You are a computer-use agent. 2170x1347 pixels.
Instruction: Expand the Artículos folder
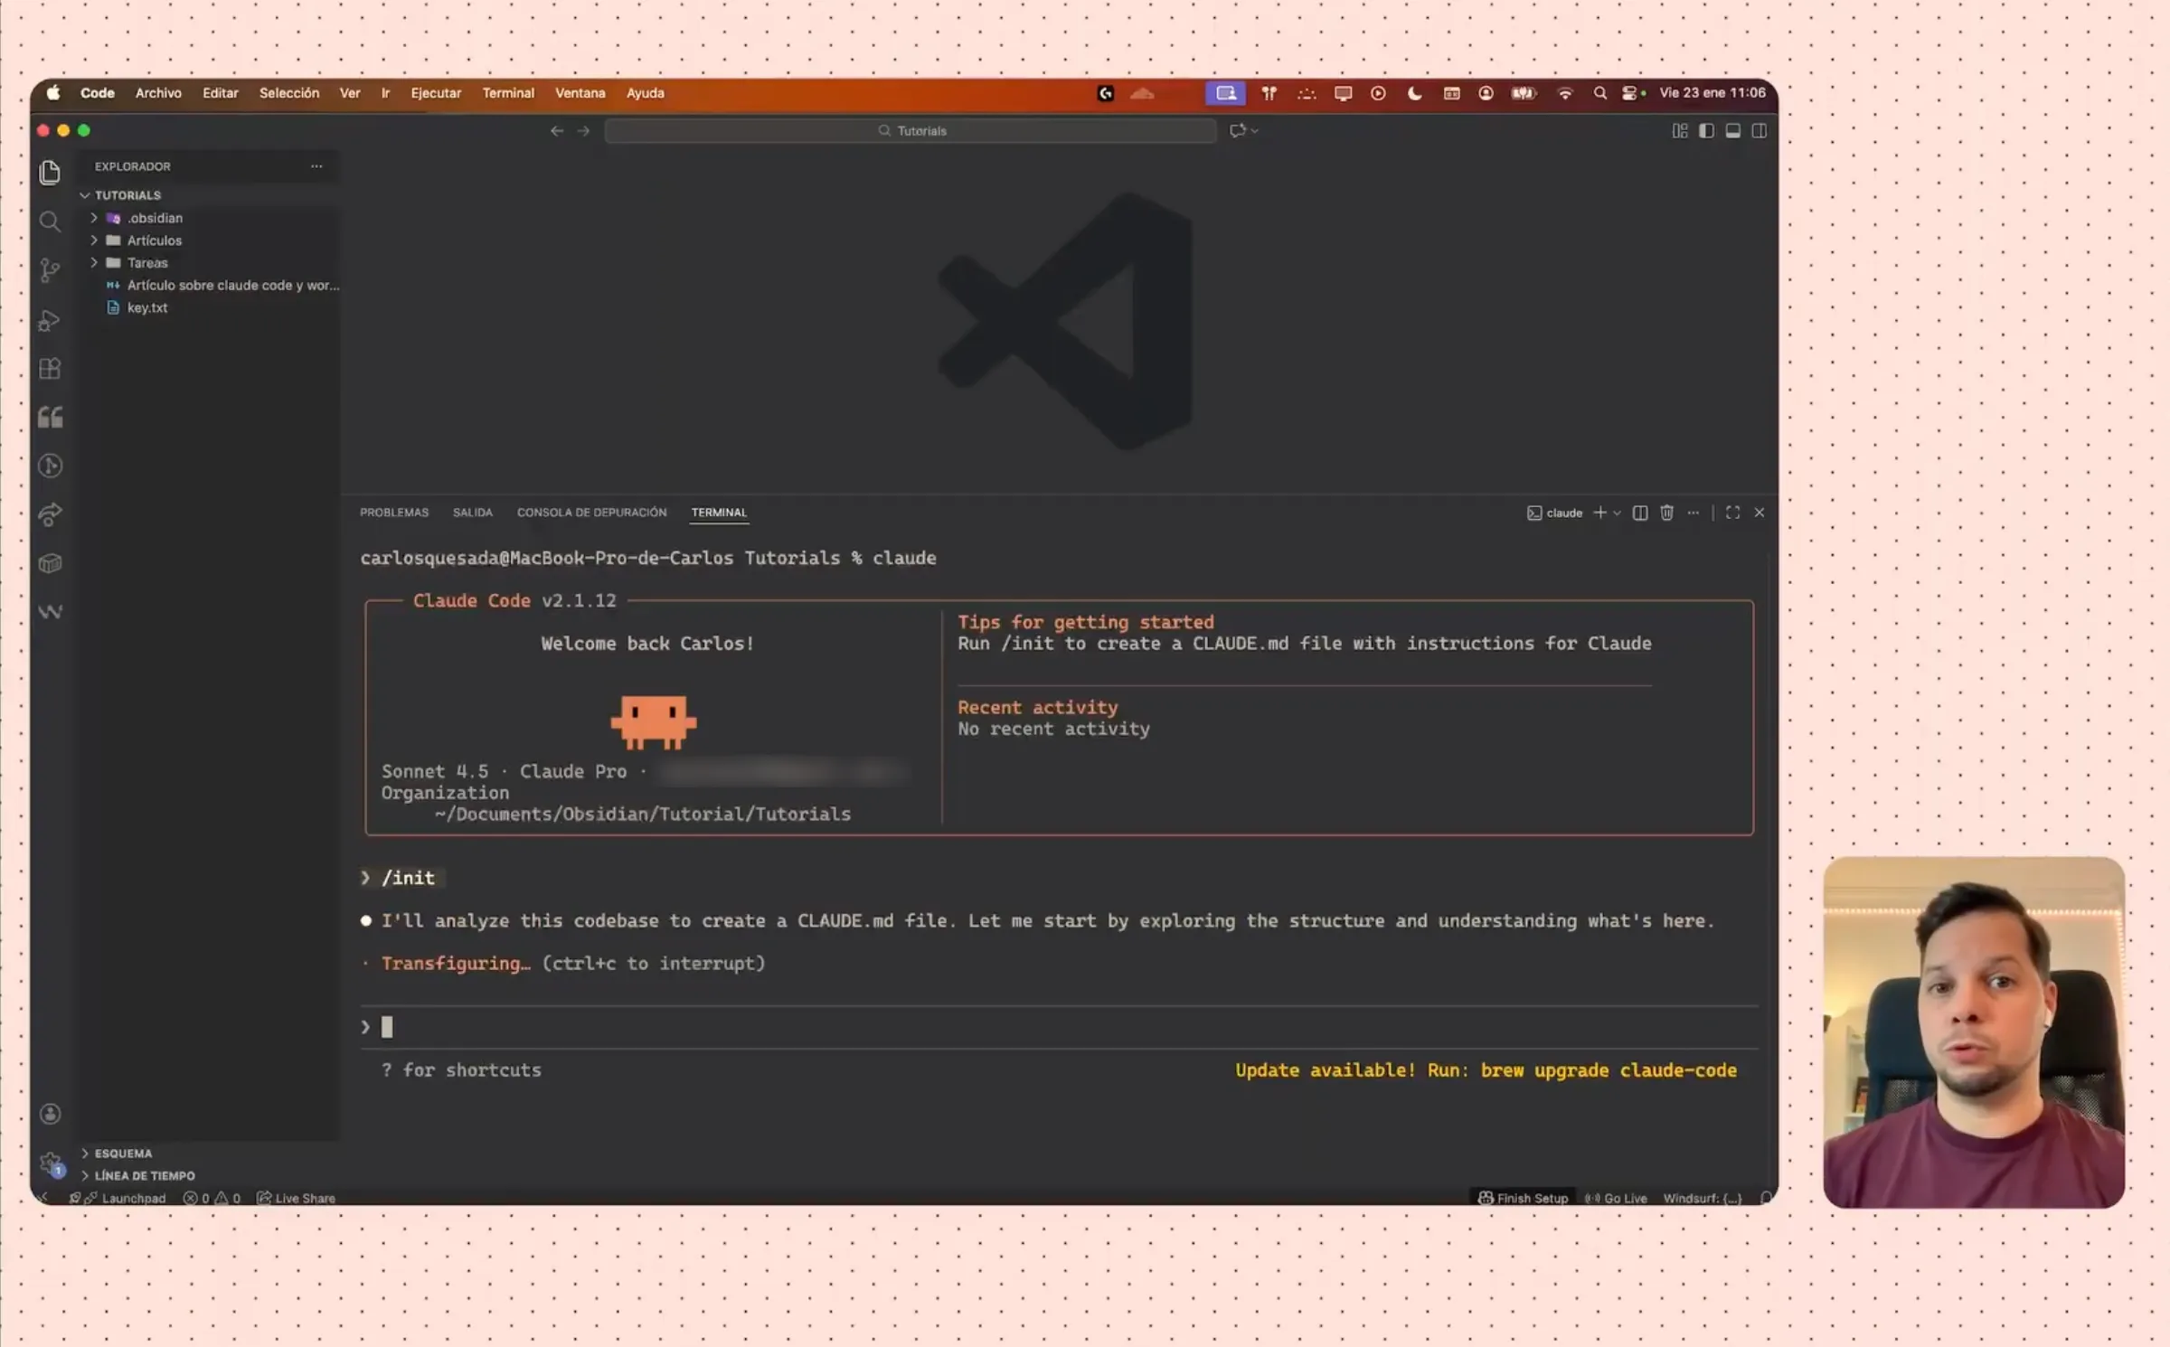tap(94, 240)
